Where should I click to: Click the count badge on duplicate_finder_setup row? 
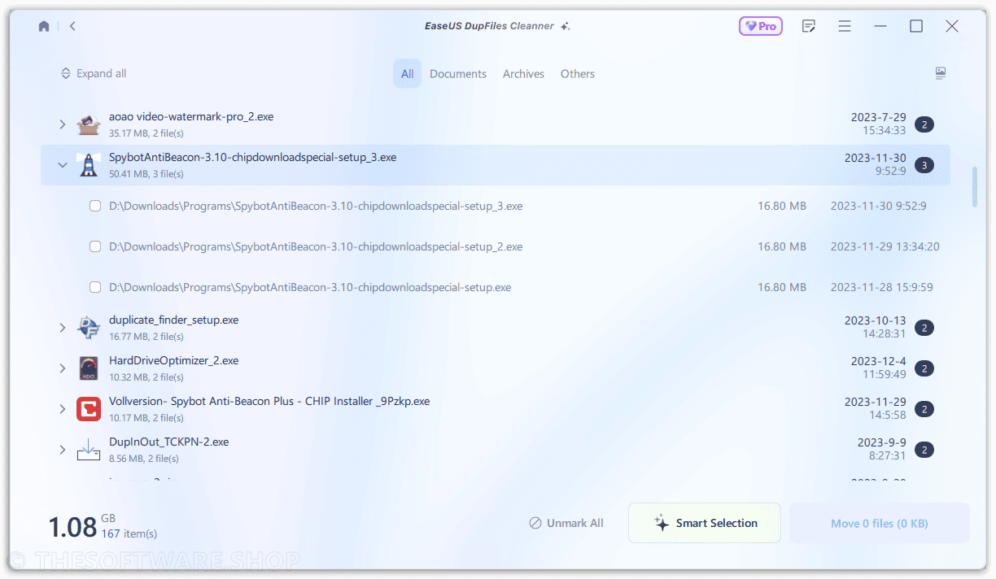coord(924,328)
